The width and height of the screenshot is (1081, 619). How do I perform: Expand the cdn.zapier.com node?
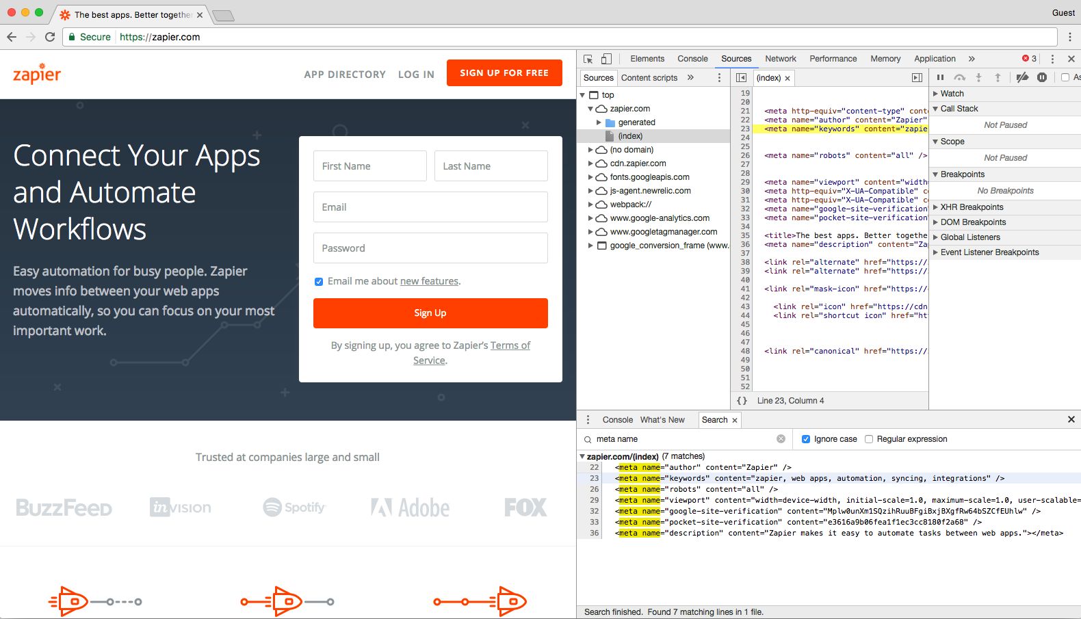click(590, 163)
